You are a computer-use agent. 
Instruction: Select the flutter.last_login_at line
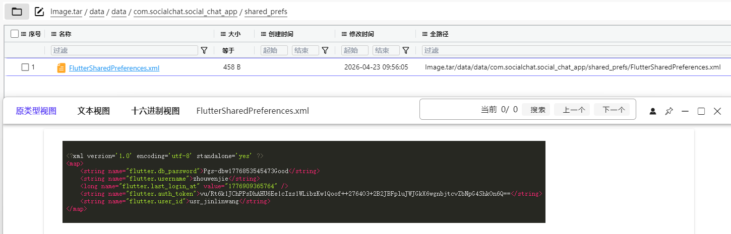coord(184,186)
